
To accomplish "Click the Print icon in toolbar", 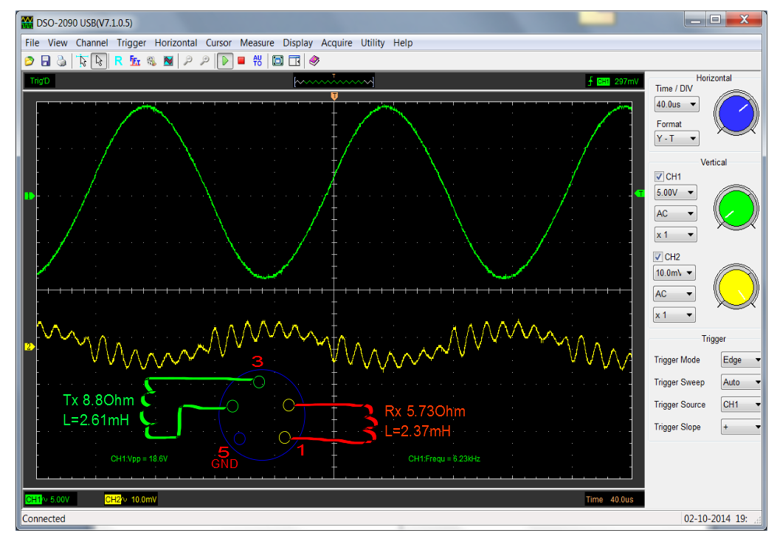I will pos(61,61).
